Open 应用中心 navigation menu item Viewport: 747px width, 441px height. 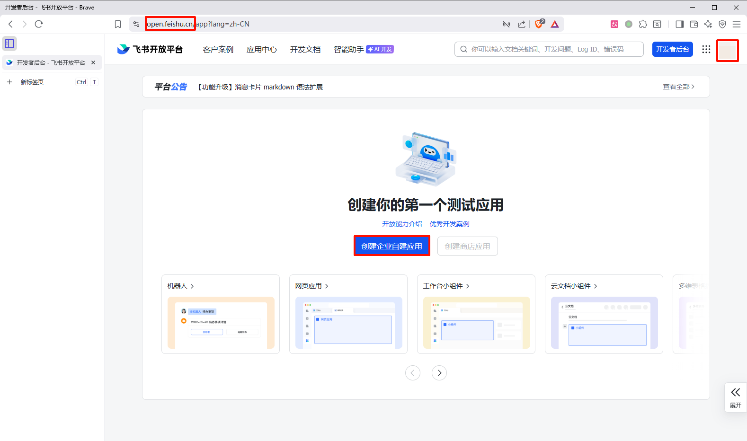[261, 49]
